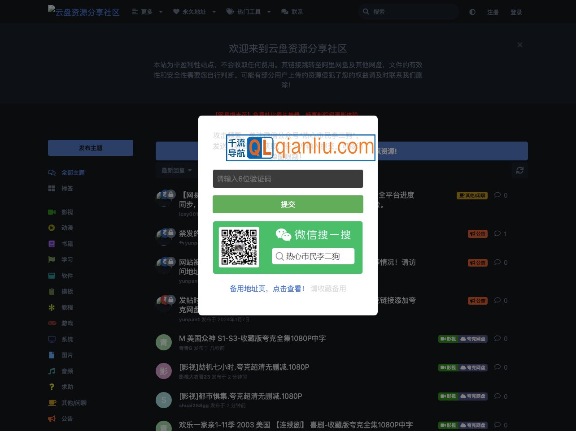
Task: Select the 影视 category icon in sidebar
Action: [x=52, y=211]
